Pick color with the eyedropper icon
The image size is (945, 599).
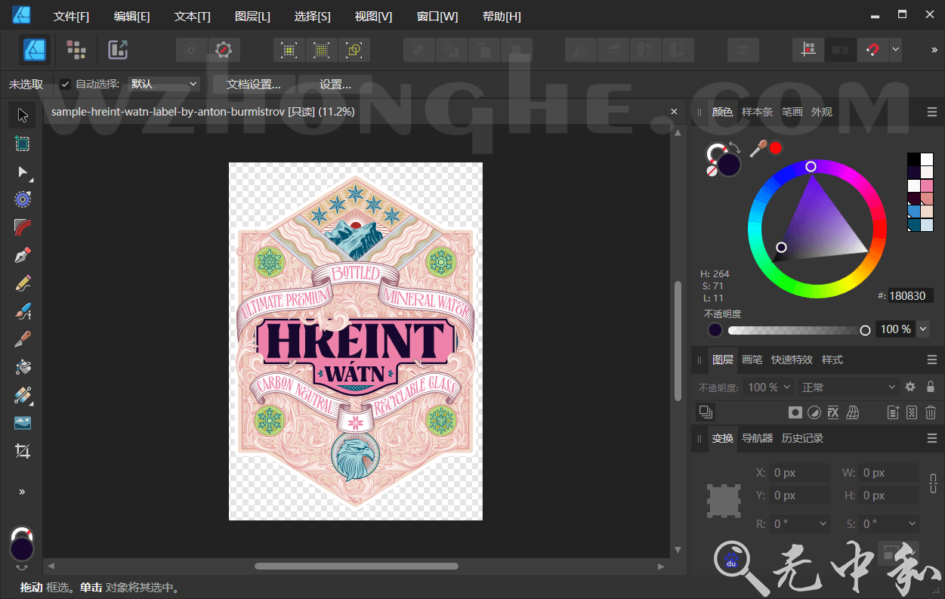pos(759,148)
